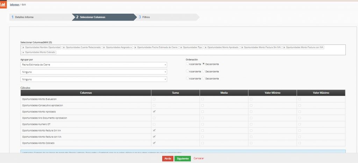Remove the Oportunidades Nombre Oportunidad tag
The height and width of the screenshot is (163, 358).
pos(23,47)
